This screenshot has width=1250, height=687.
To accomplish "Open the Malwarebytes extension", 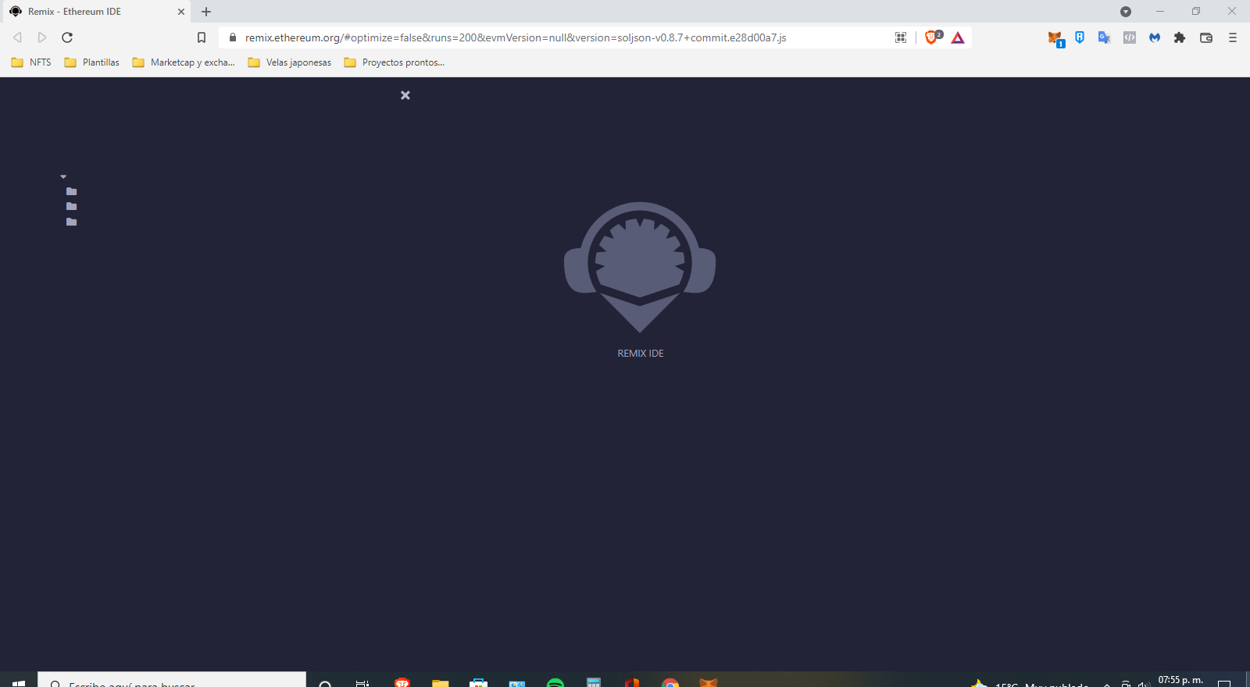I will point(1155,37).
